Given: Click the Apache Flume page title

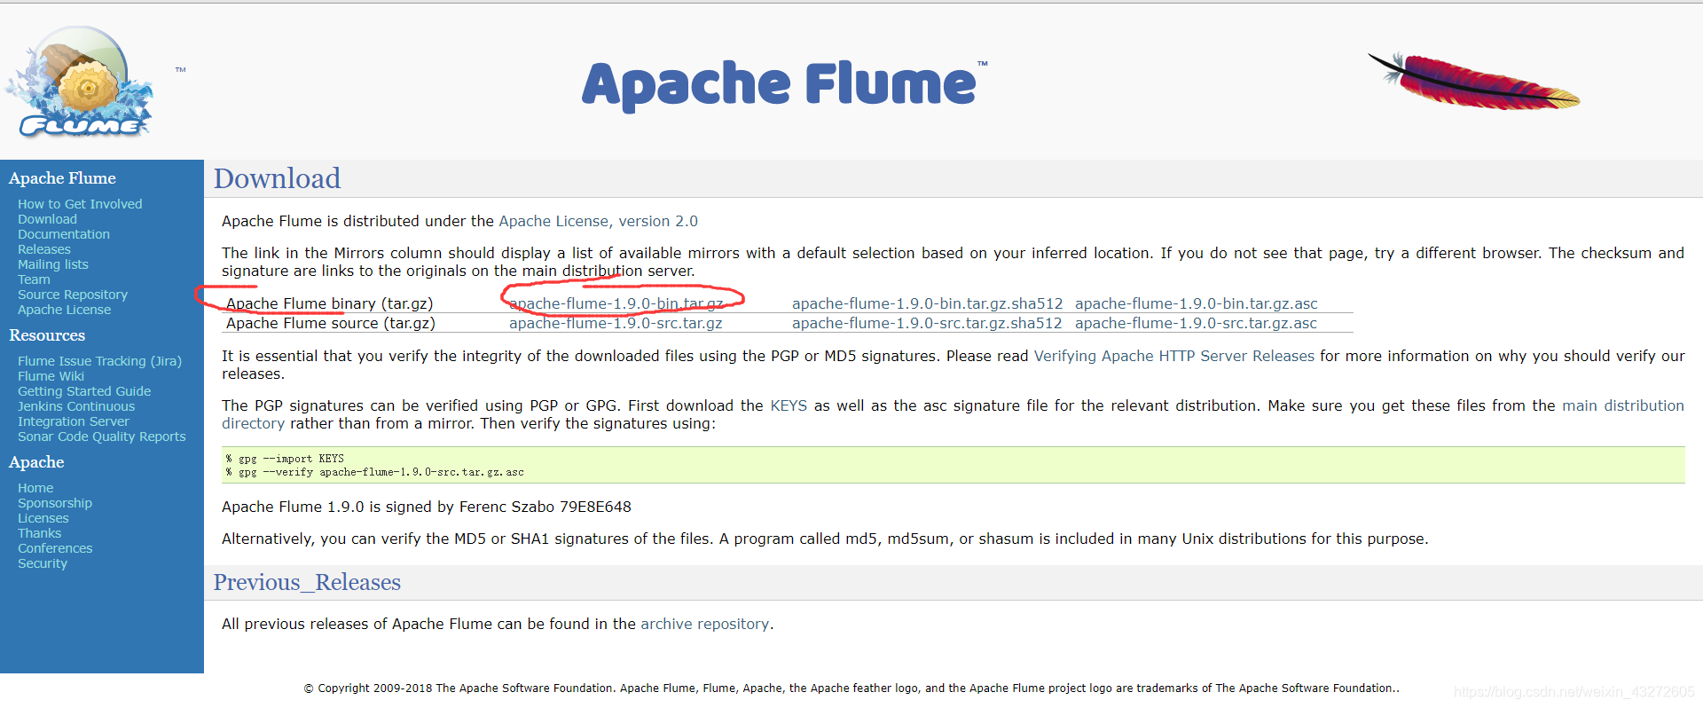Looking at the screenshot, I should click(x=783, y=84).
